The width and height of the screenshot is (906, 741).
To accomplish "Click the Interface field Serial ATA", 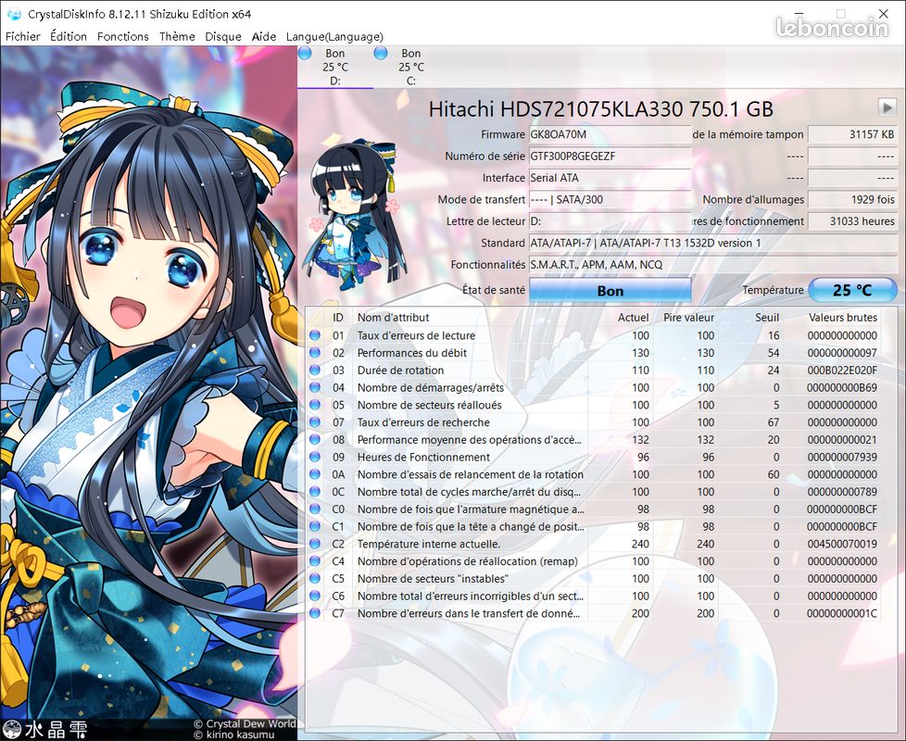I will coord(610,178).
